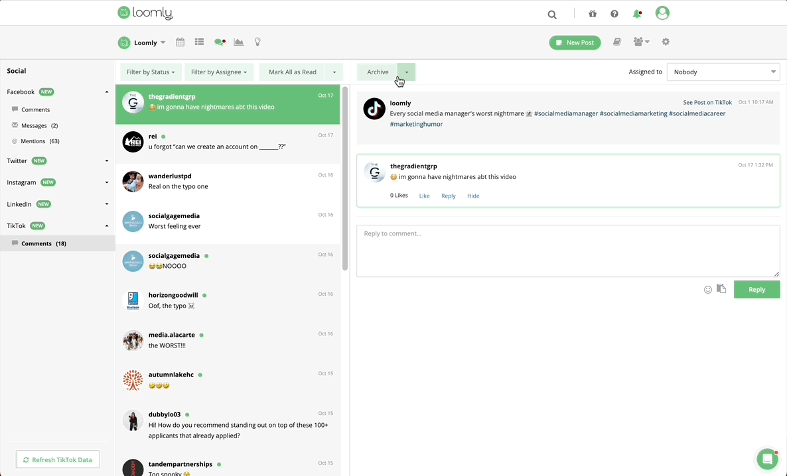Open the calendar view icon
Screen dimensions: 787x476
click(179, 42)
